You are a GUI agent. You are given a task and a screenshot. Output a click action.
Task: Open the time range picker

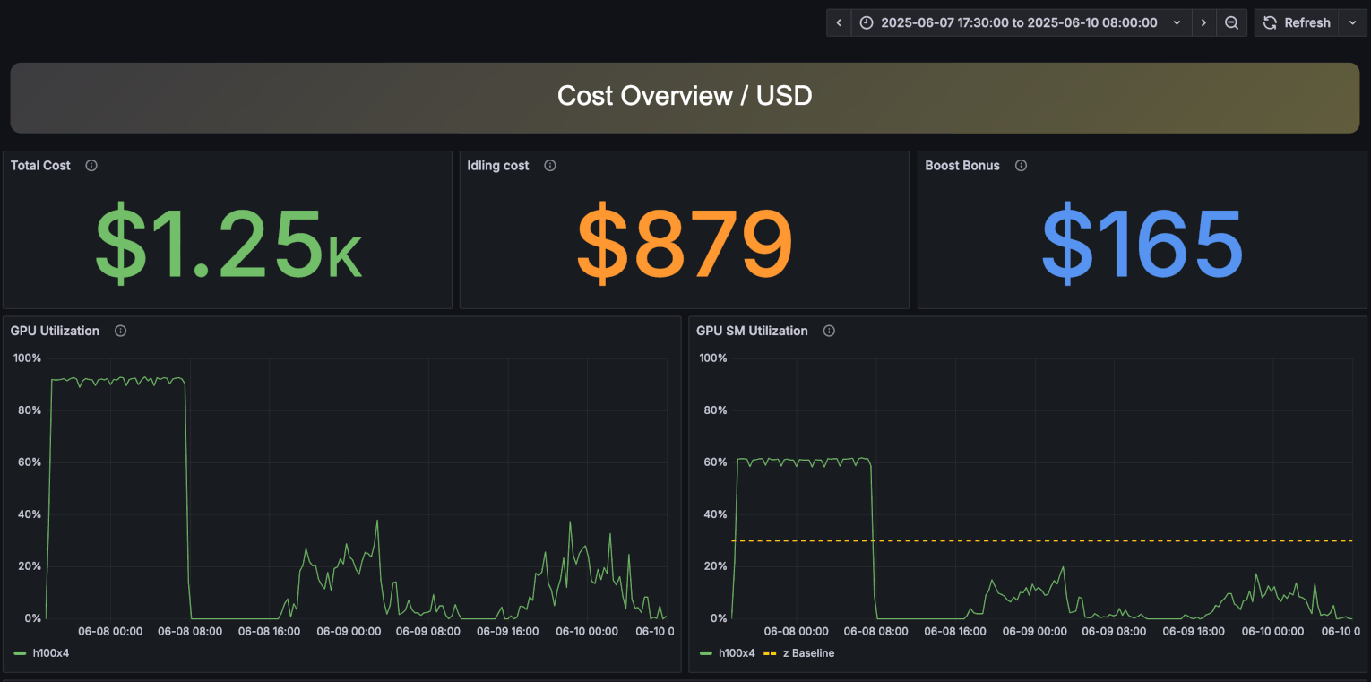(1022, 22)
